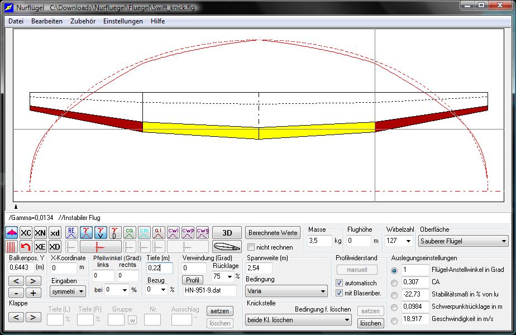This screenshot has height=335, width=516.
Task: Select the RE distribution curve icon
Action: tap(71, 233)
